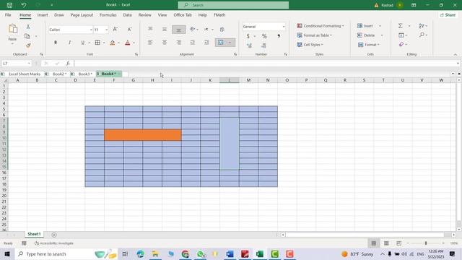Pick the orange fill color
Image resolution: width=462 pixels, height=260 pixels.
(113, 43)
